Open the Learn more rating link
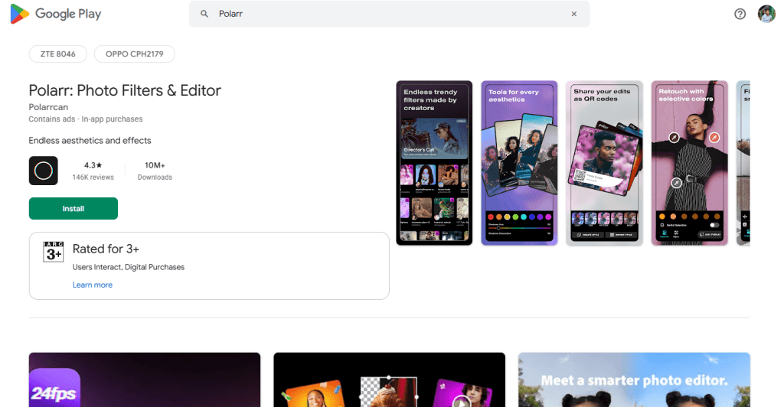This screenshot has height=407, width=784. (93, 285)
